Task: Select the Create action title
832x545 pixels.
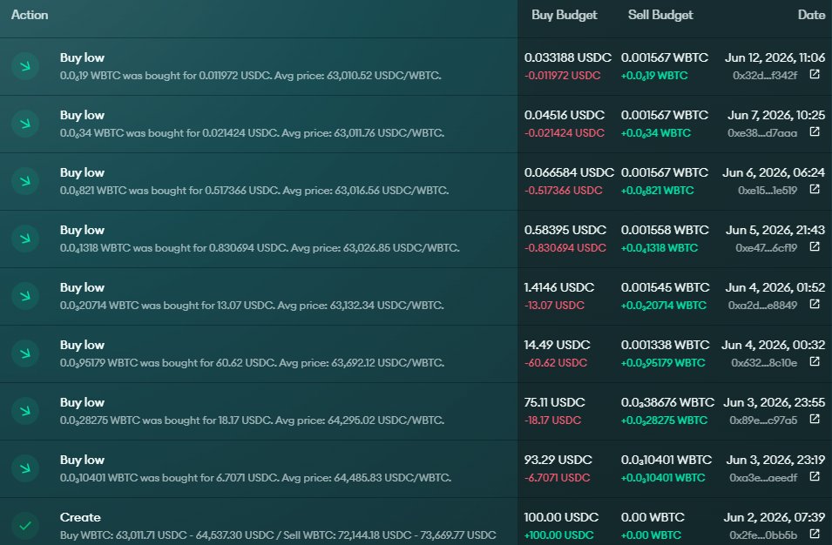Action: (80, 517)
